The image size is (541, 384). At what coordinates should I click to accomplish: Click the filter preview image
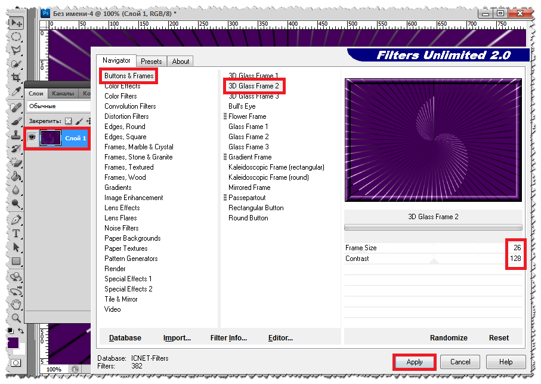pyautogui.click(x=433, y=140)
